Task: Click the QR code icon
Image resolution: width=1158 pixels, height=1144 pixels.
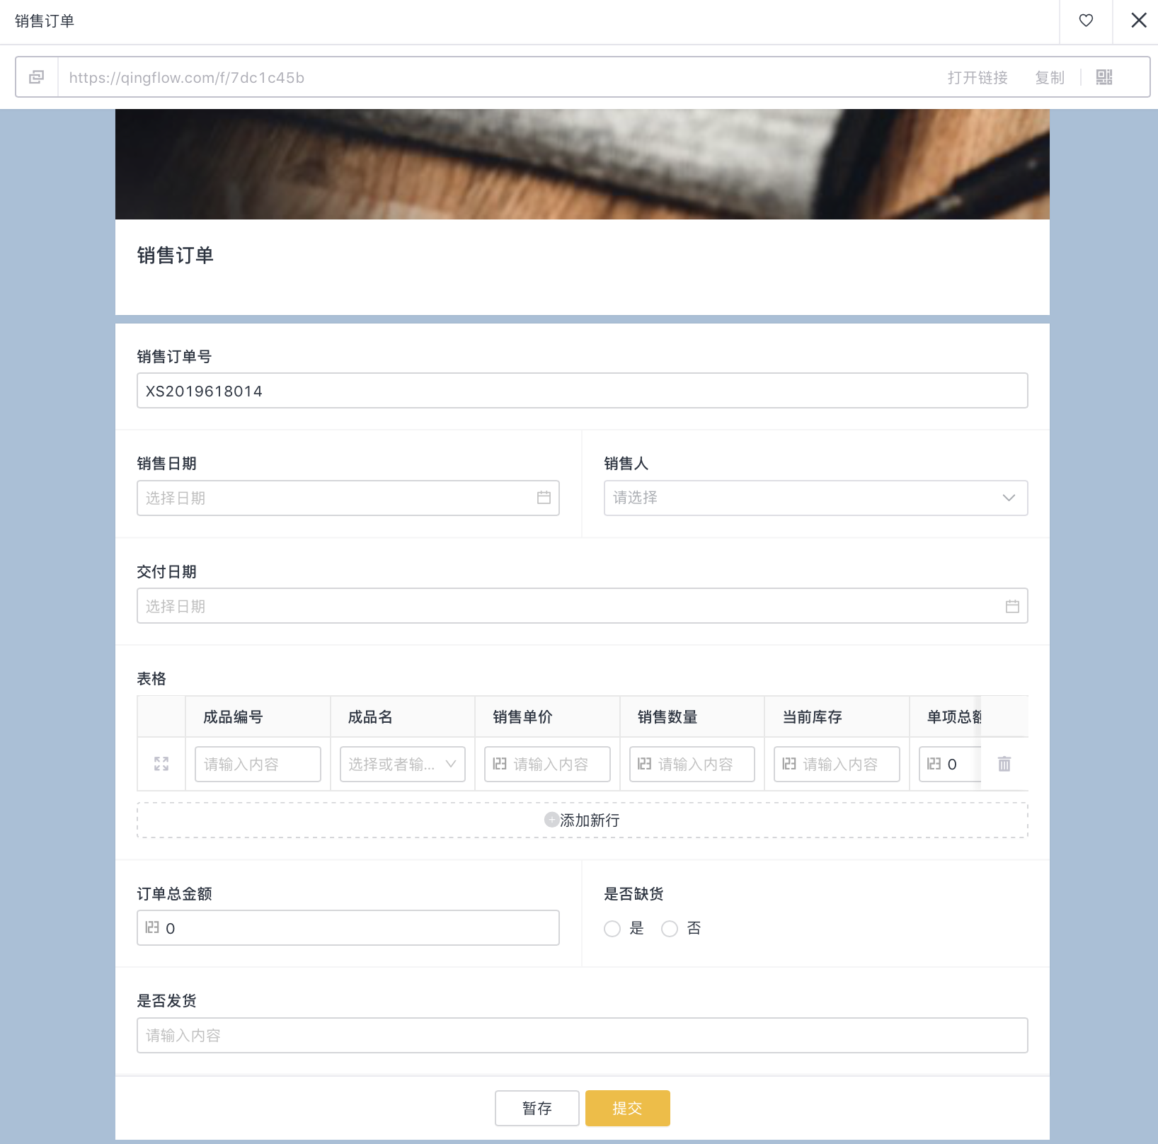Action: coord(1104,77)
